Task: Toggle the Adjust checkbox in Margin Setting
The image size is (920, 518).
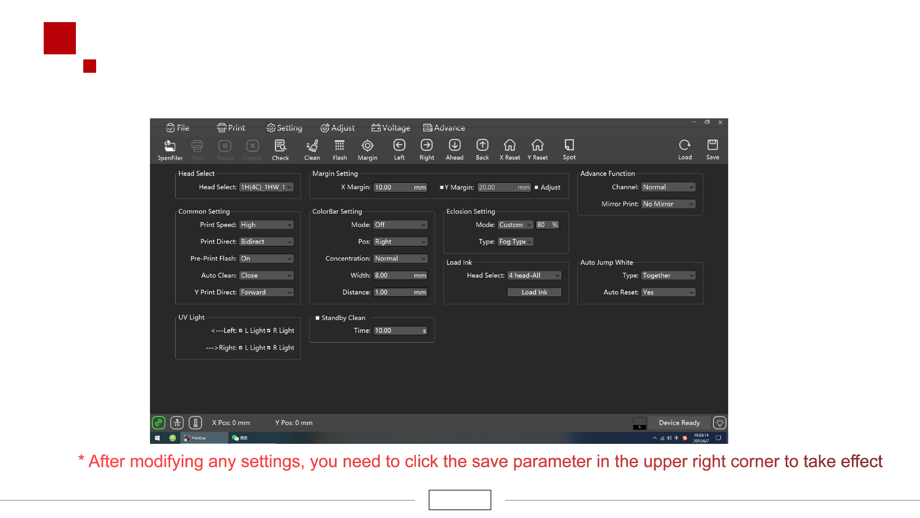Action: pos(536,187)
